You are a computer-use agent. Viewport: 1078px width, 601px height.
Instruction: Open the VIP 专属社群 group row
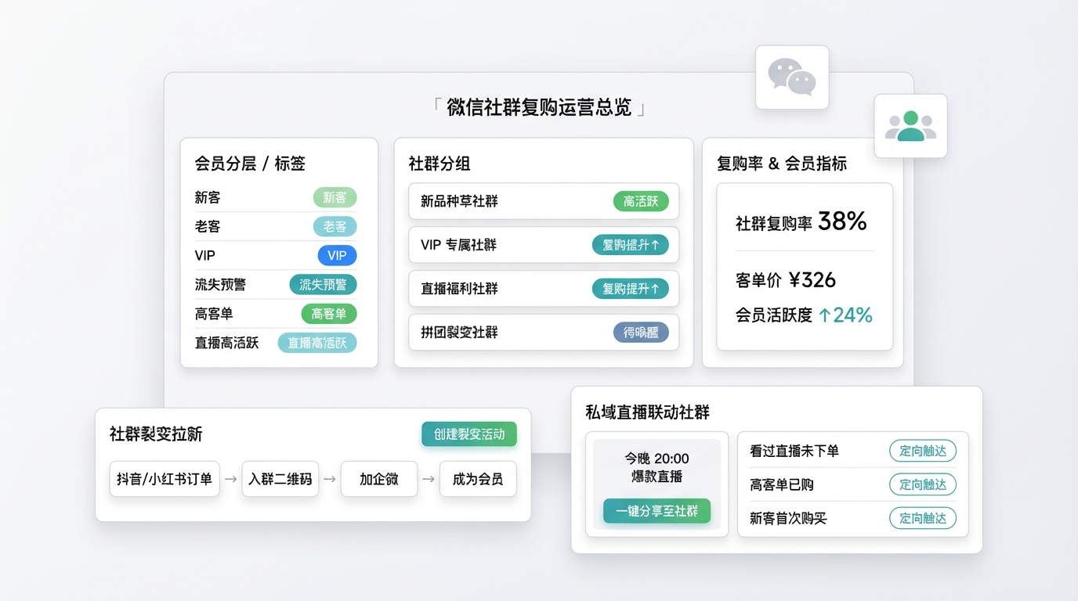pyautogui.click(x=543, y=245)
